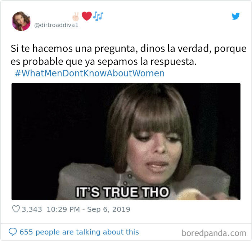The image size is (252, 241).
Task: Click the 3,343 likes count
Action: [x=32, y=209]
